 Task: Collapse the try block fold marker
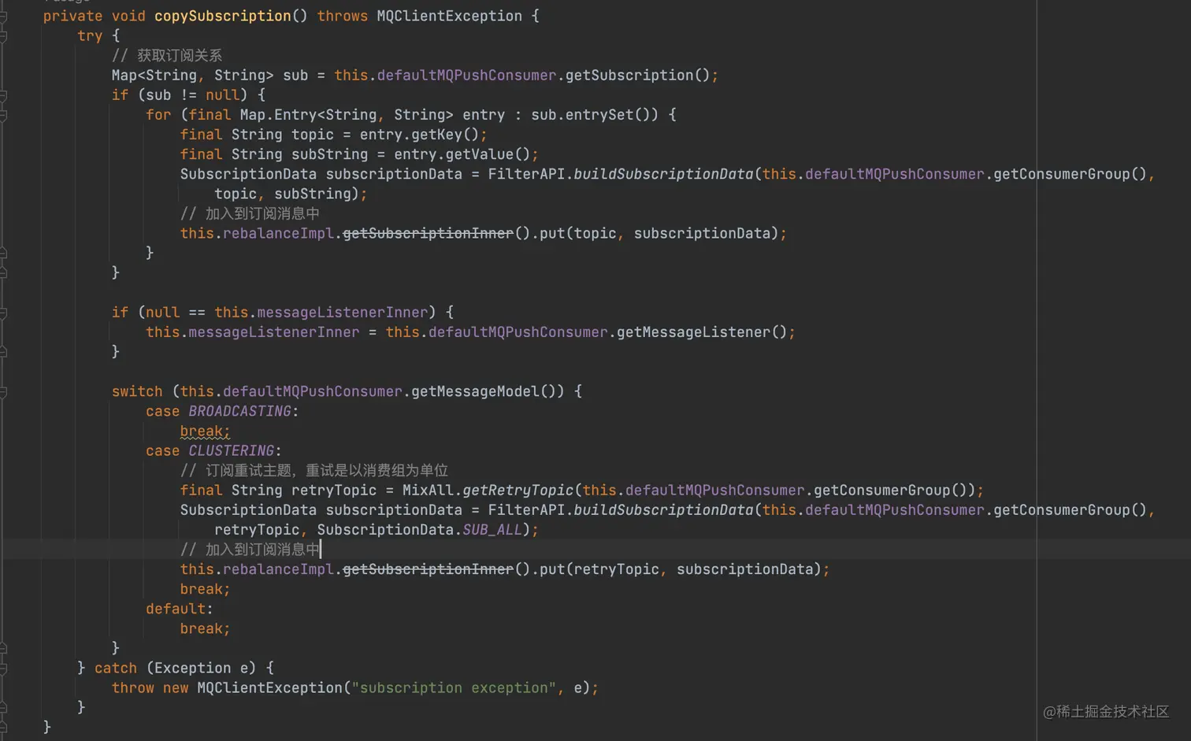pyautogui.click(x=3, y=36)
